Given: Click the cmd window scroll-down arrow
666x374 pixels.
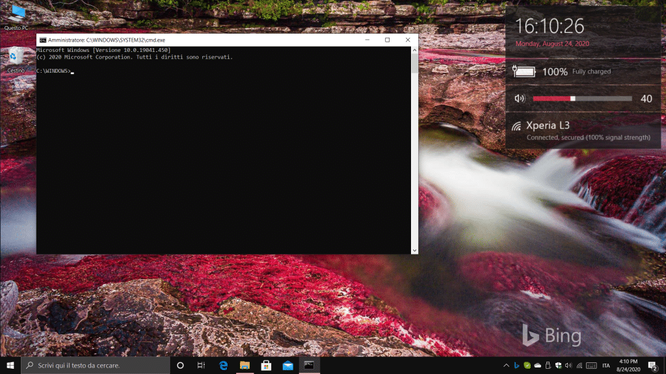Looking at the screenshot, I should tap(414, 249).
